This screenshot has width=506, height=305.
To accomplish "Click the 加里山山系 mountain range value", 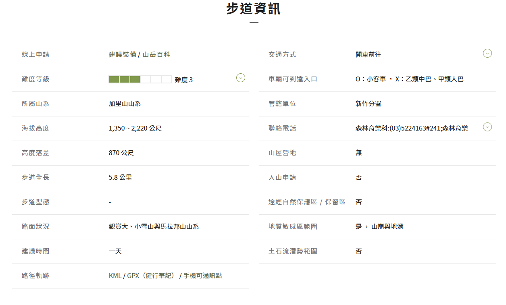I will click(x=125, y=104).
